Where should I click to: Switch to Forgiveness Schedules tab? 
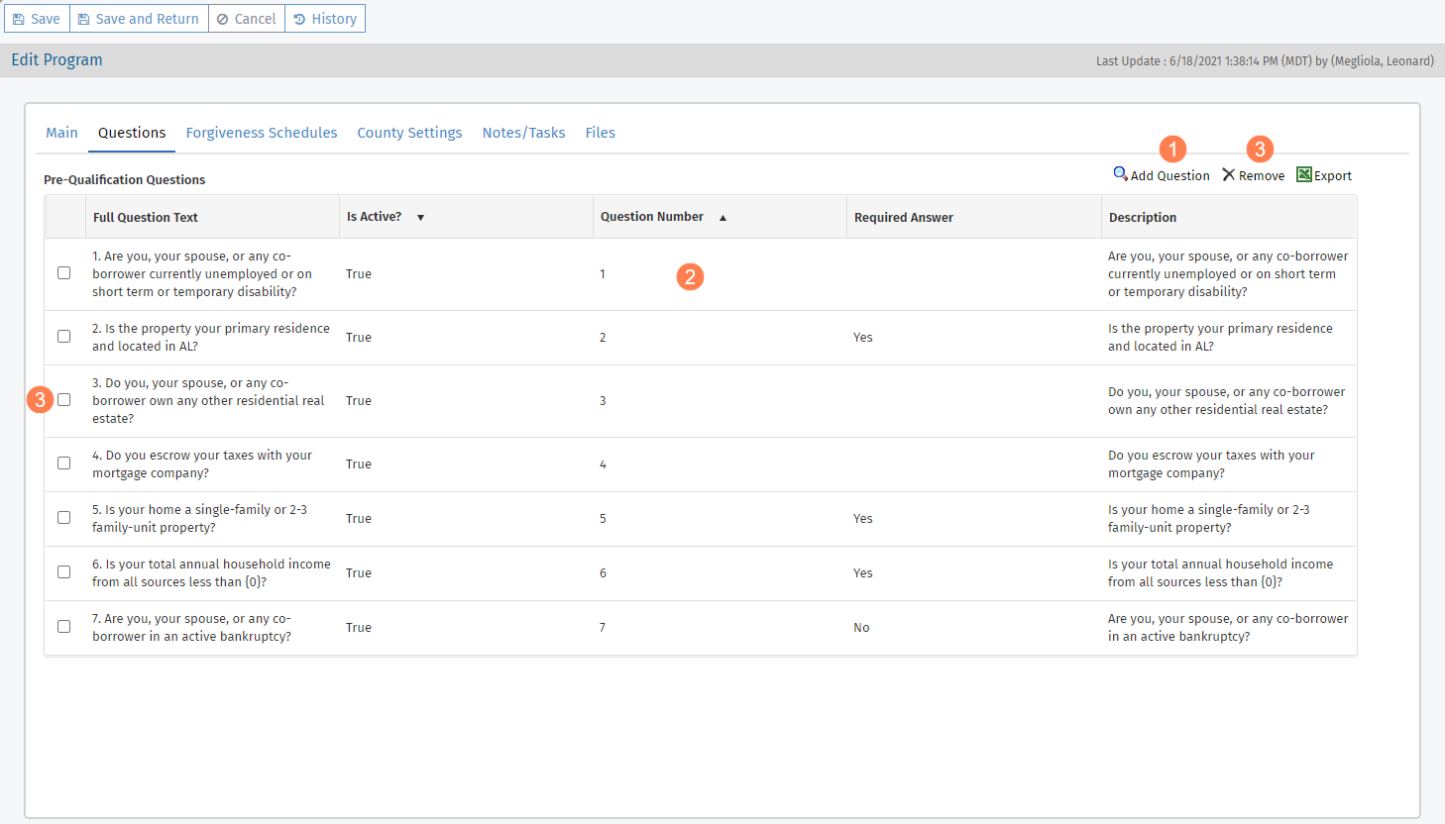(x=262, y=133)
